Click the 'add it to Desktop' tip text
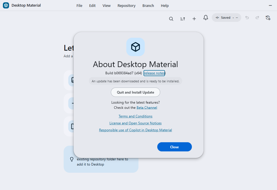The height and width of the screenshot is (190, 277). [x=90, y=164]
